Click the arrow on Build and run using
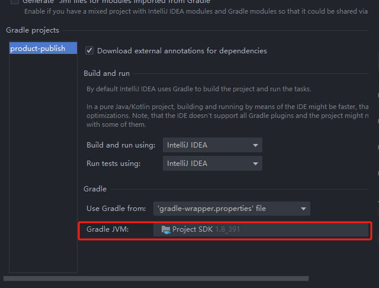Viewport: 379px width, 288px height. tap(255, 145)
